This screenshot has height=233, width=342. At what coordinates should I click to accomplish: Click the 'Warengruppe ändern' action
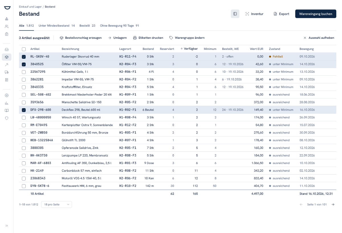[187, 38]
